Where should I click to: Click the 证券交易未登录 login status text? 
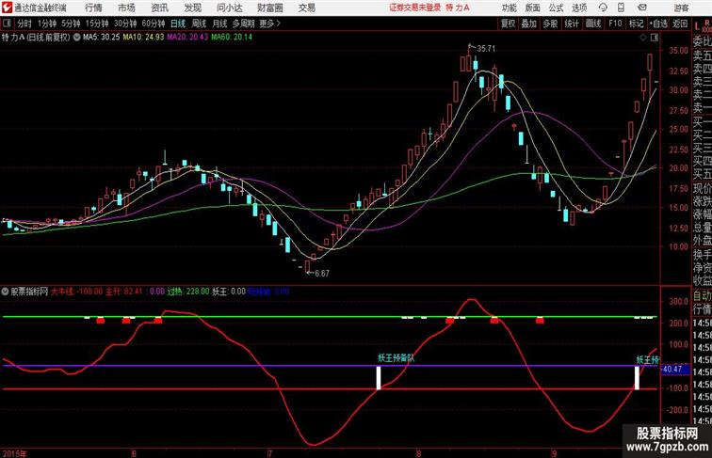coord(414,8)
